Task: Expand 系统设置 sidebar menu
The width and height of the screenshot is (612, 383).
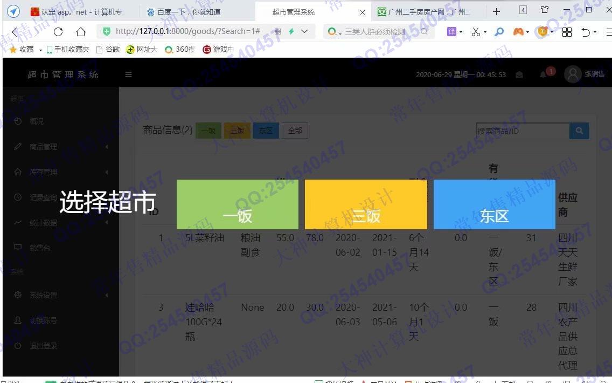Action: [60, 295]
